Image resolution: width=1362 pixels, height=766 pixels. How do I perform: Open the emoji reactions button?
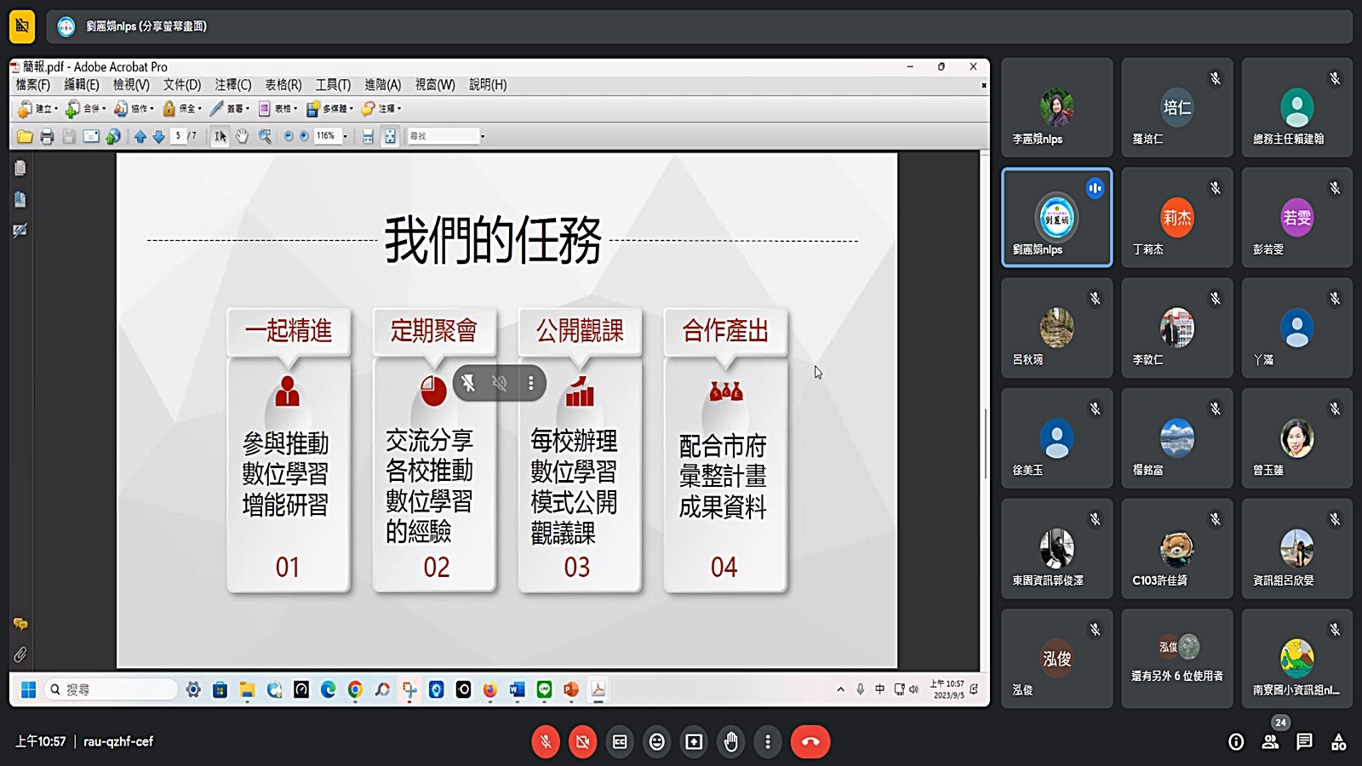click(657, 742)
